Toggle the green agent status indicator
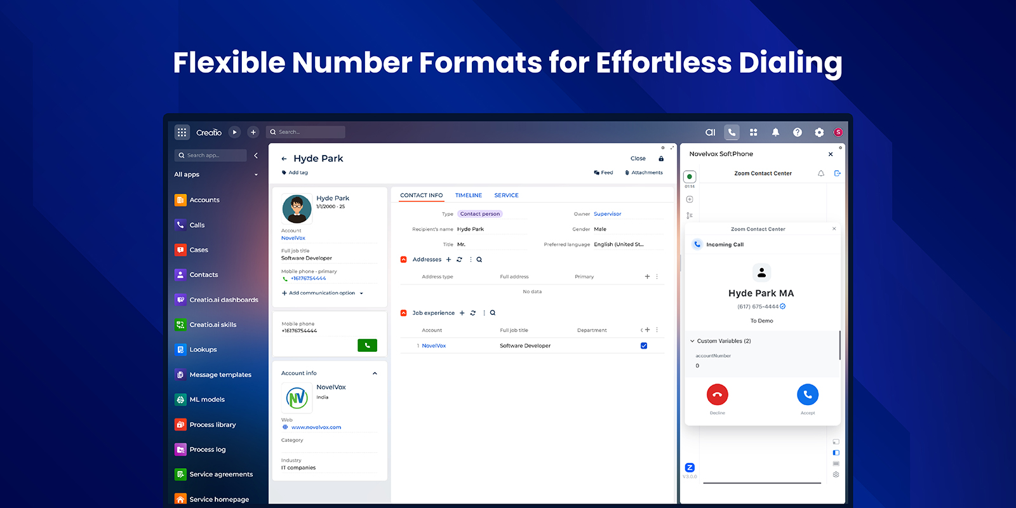The width and height of the screenshot is (1016, 508). point(690,177)
